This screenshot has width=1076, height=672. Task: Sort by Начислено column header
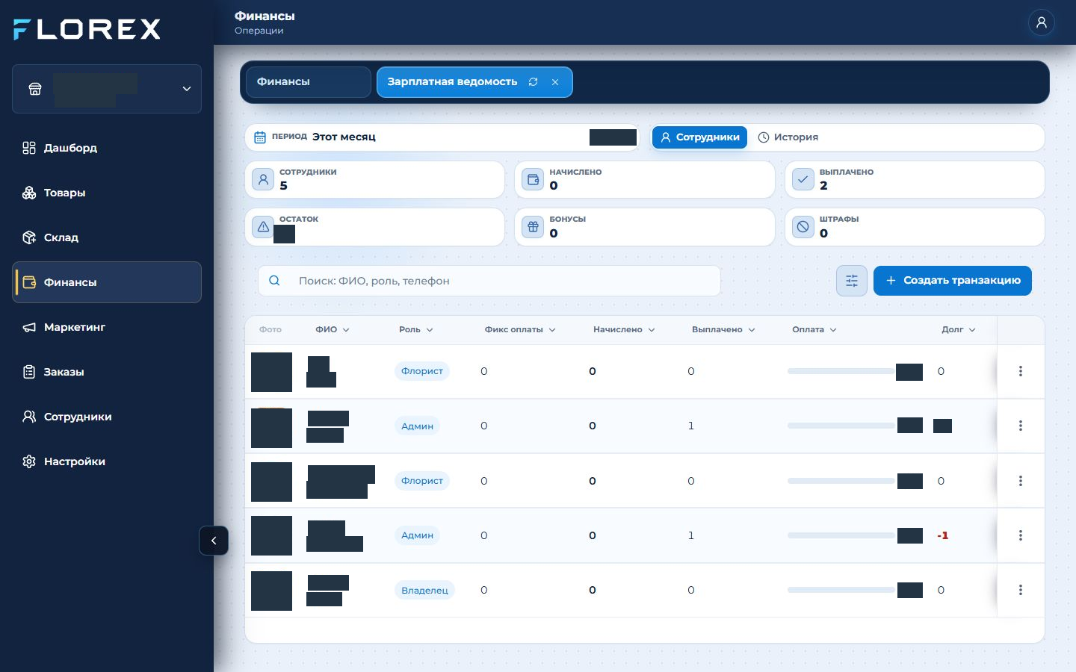pyautogui.click(x=624, y=329)
